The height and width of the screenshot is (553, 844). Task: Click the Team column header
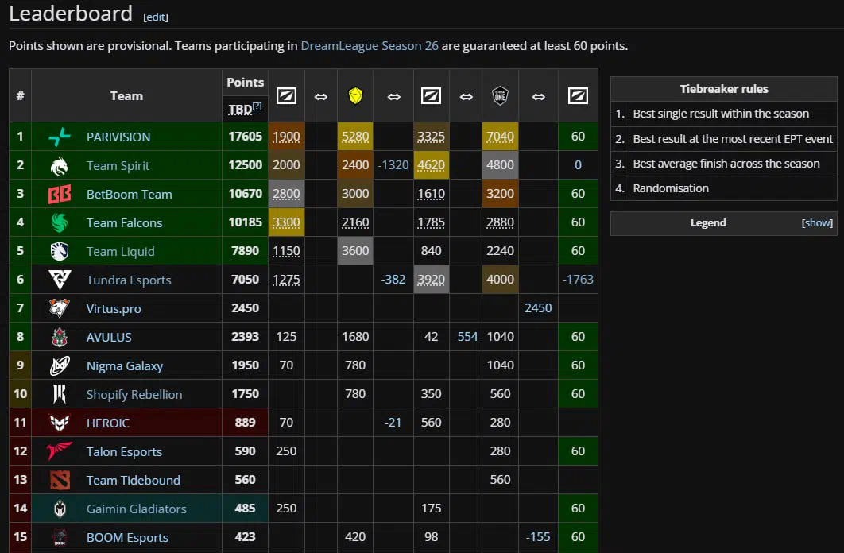[x=126, y=96]
